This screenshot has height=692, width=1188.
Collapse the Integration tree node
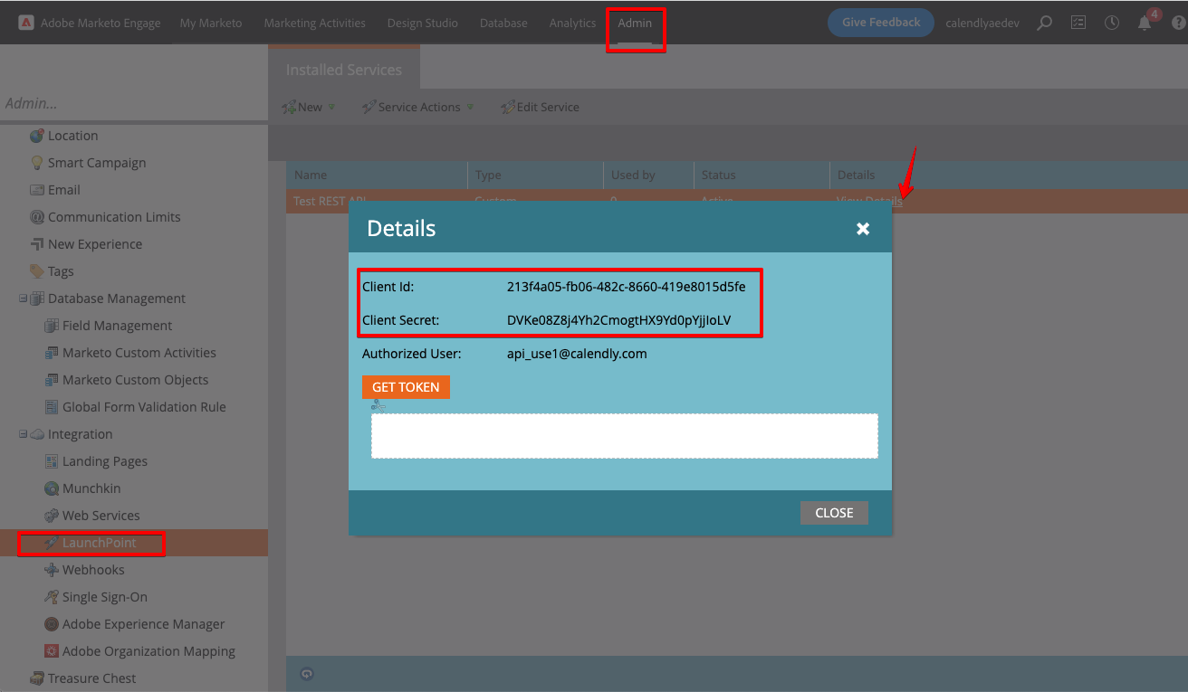click(x=24, y=434)
